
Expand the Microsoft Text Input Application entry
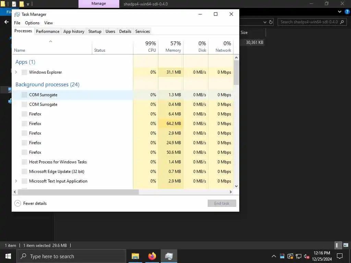[x=16, y=181]
